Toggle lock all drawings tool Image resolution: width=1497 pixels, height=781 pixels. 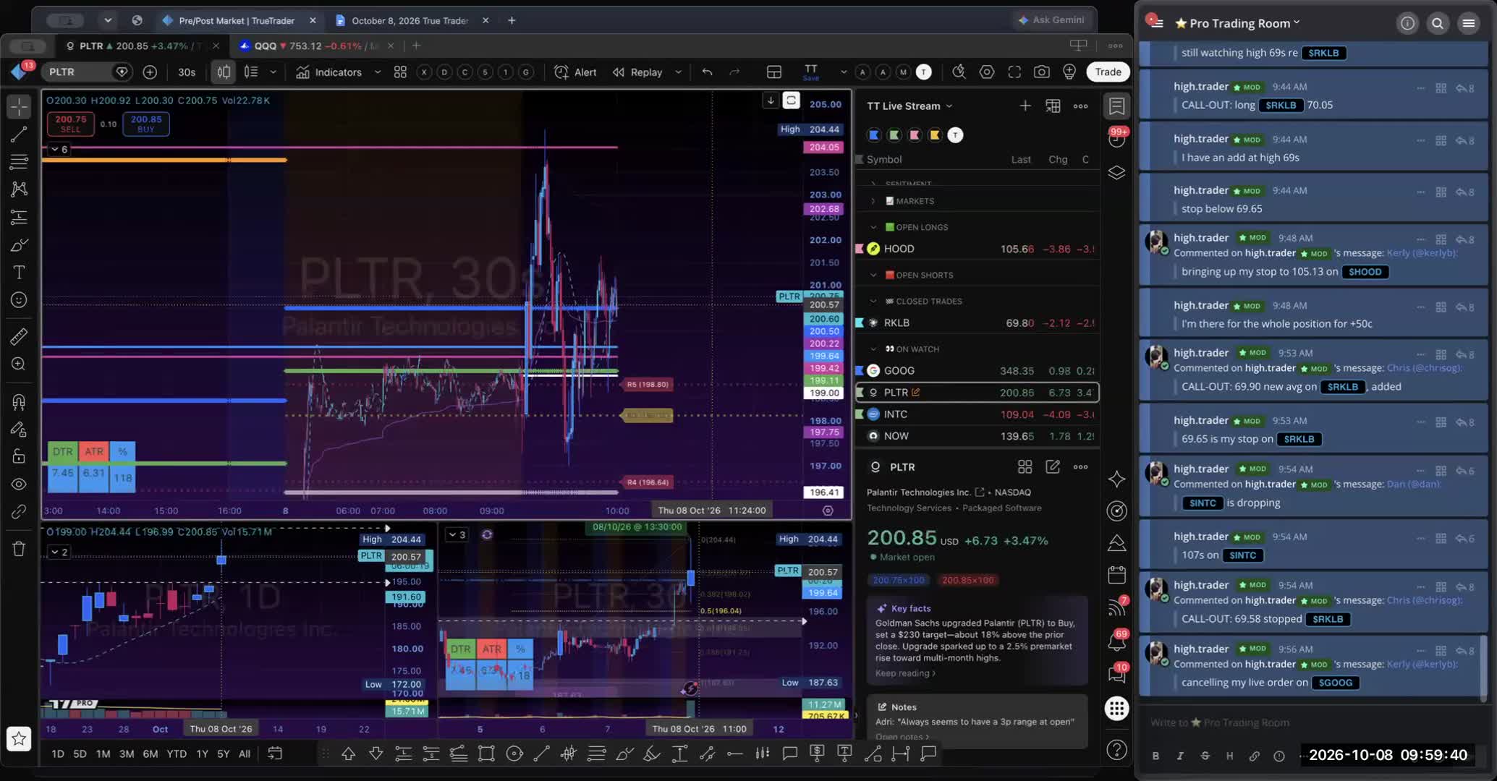pyautogui.click(x=19, y=456)
